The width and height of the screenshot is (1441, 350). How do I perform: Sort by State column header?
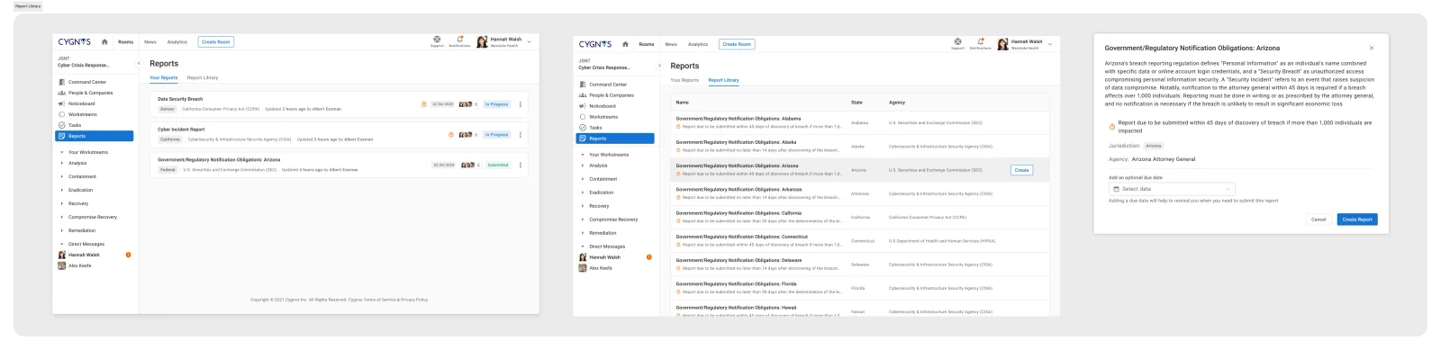(x=856, y=103)
